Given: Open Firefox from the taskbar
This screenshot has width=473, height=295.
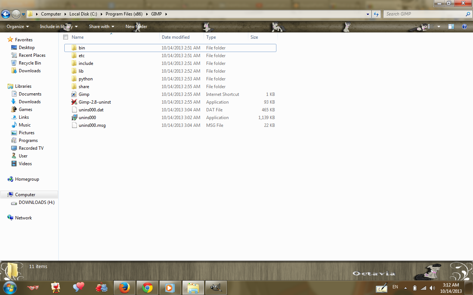Looking at the screenshot, I should (x=125, y=288).
